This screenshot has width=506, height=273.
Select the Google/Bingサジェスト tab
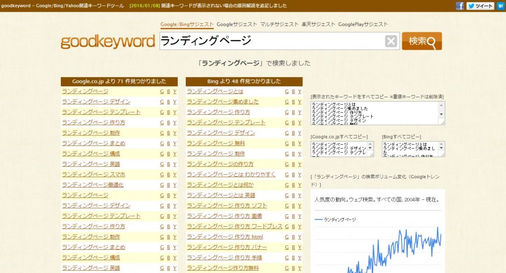[187, 24]
